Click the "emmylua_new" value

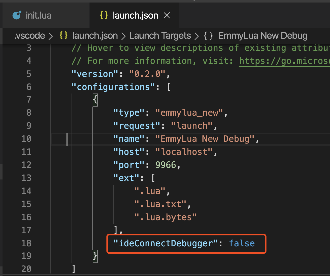(x=189, y=113)
